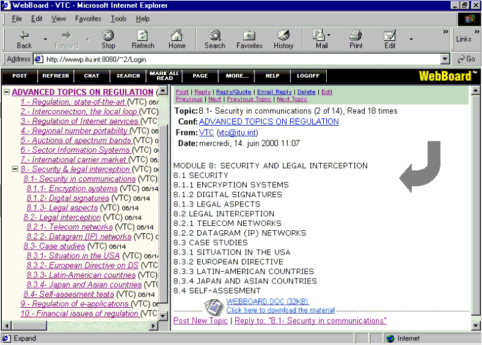Click the WebBoard POST button
Viewport: 482px width, 345px height.
20,76
